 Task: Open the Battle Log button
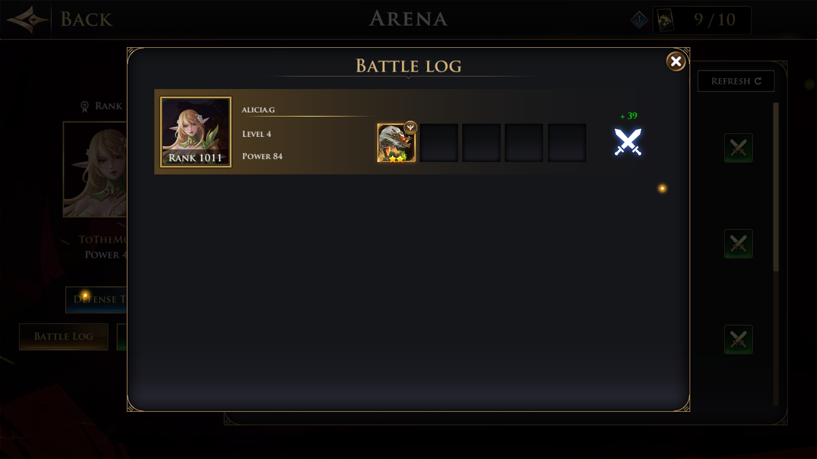[63, 336]
